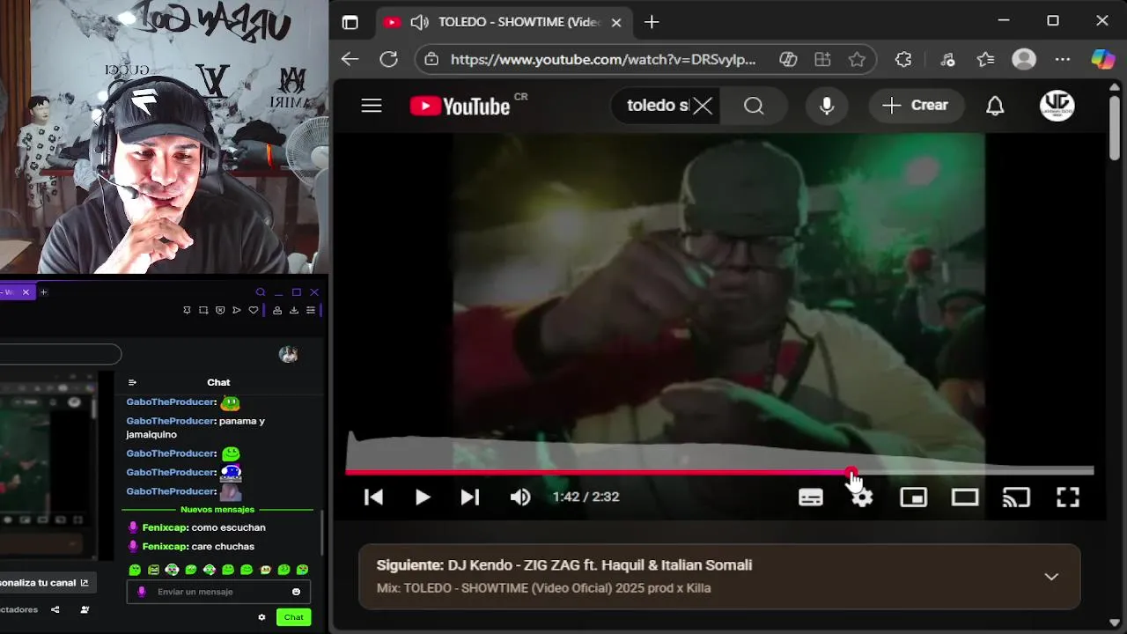Reload the YouTube page
Image resolution: width=1127 pixels, height=634 pixels.
[x=388, y=59]
